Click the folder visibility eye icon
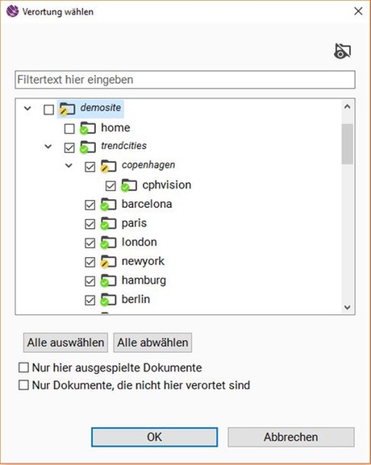Viewport: 371px width, 465px height. (x=343, y=51)
